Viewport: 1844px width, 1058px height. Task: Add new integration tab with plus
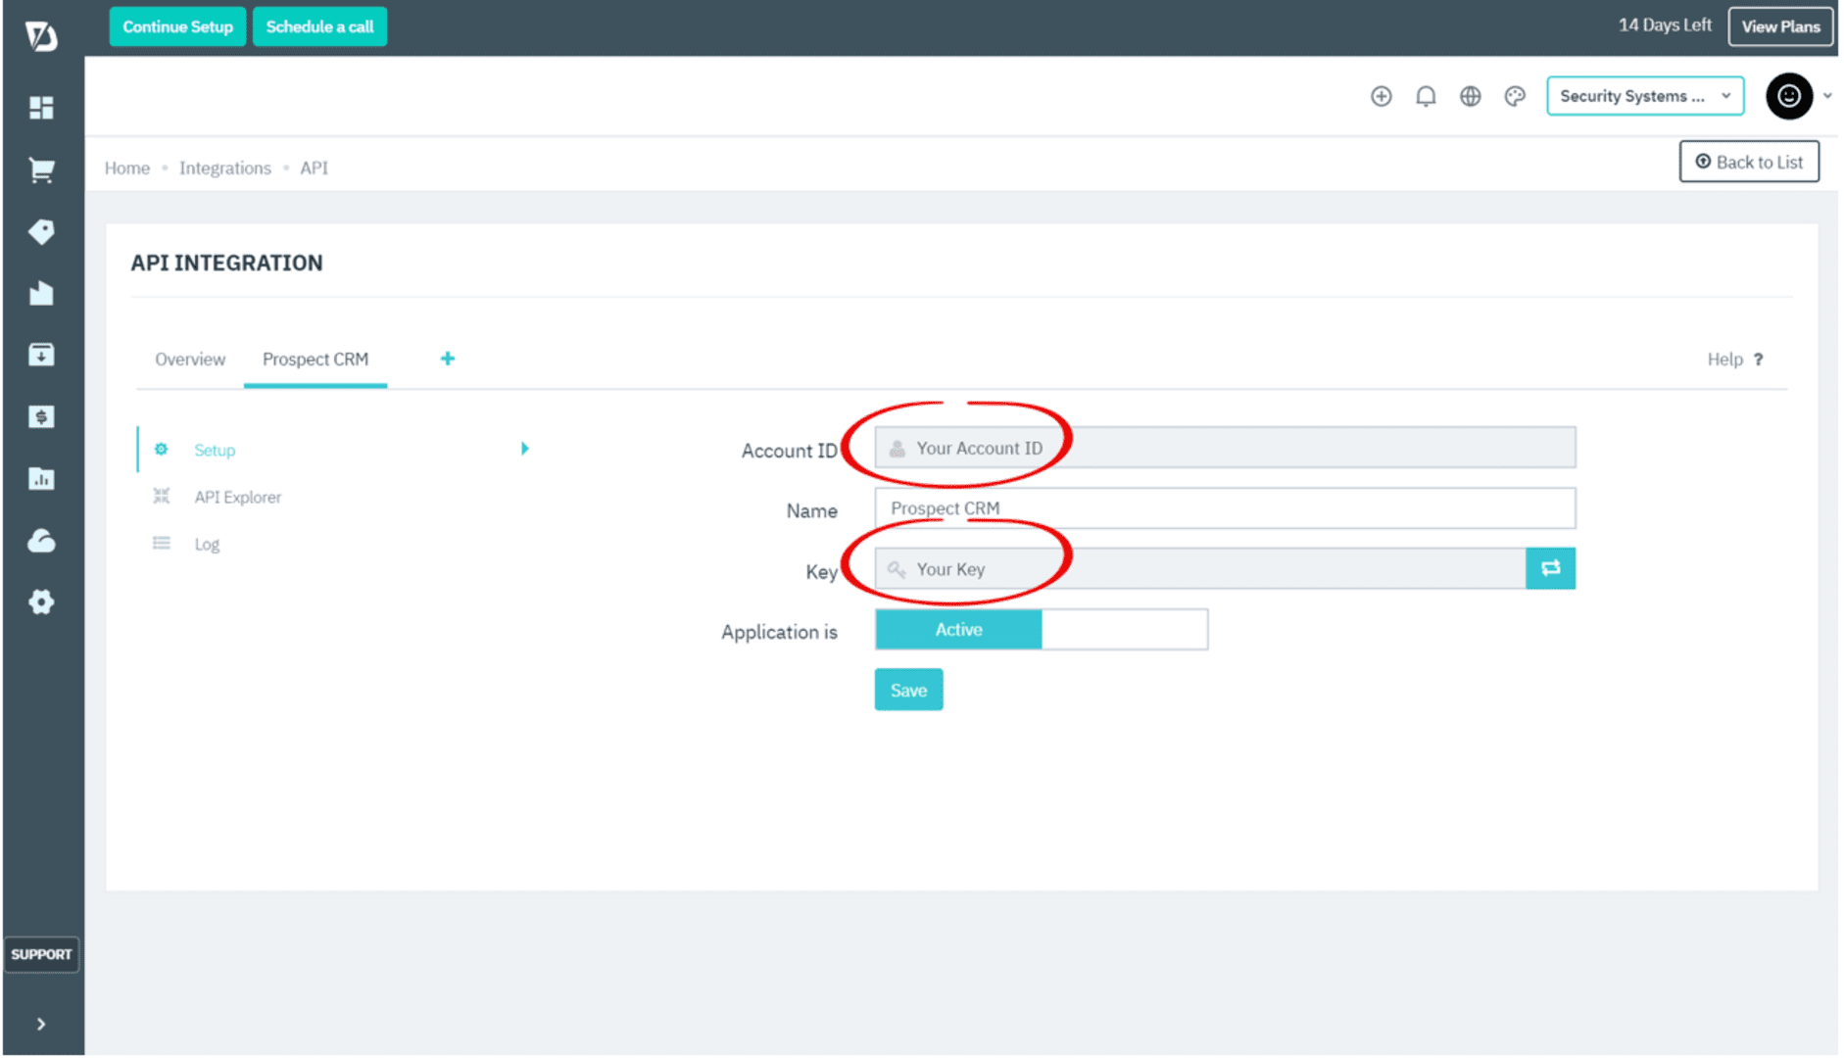pos(448,359)
